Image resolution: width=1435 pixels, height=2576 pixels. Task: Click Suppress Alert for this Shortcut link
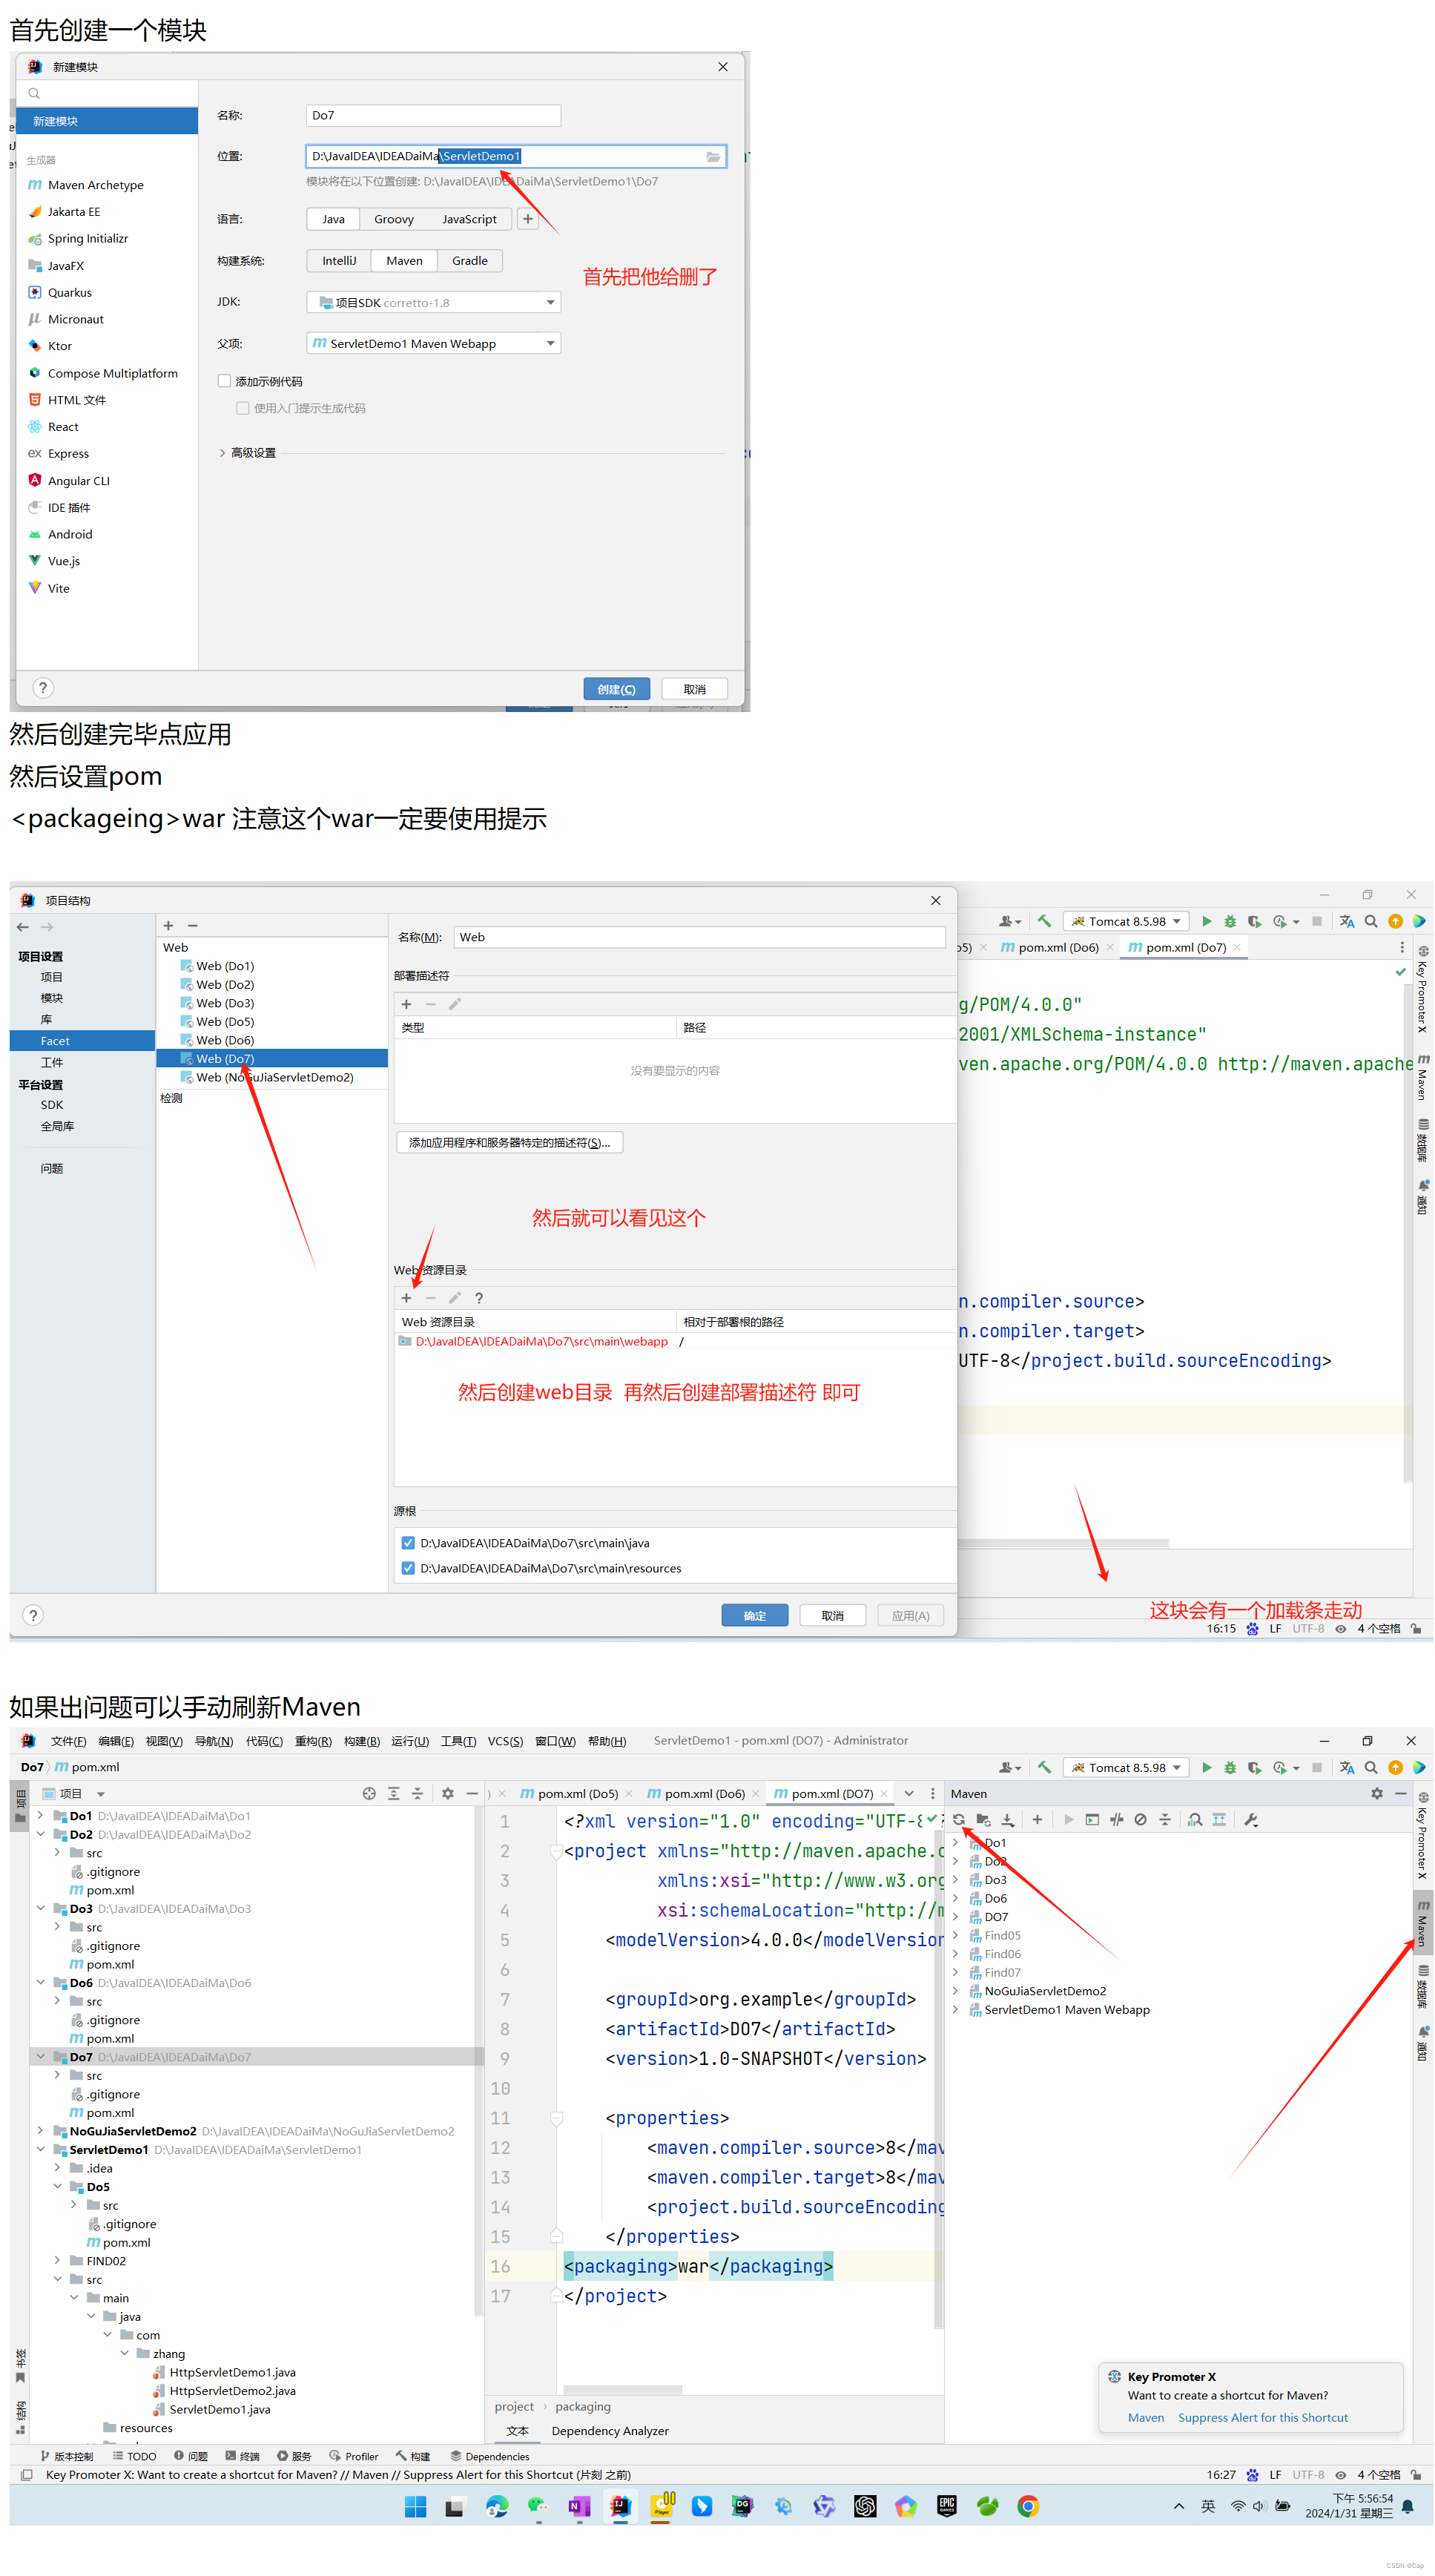point(1262,2418)
